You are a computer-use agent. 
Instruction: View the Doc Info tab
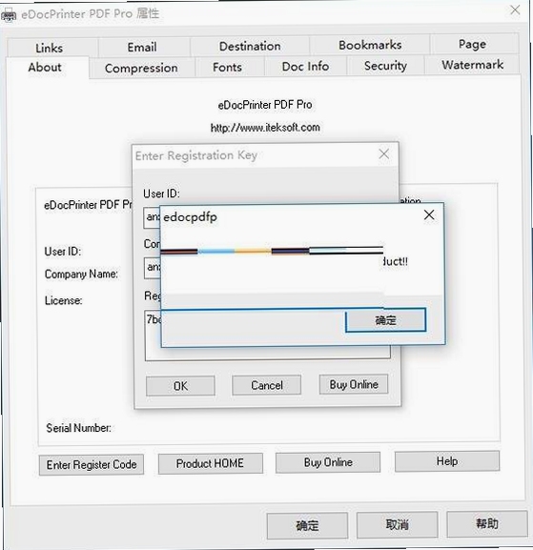[305, 66]
